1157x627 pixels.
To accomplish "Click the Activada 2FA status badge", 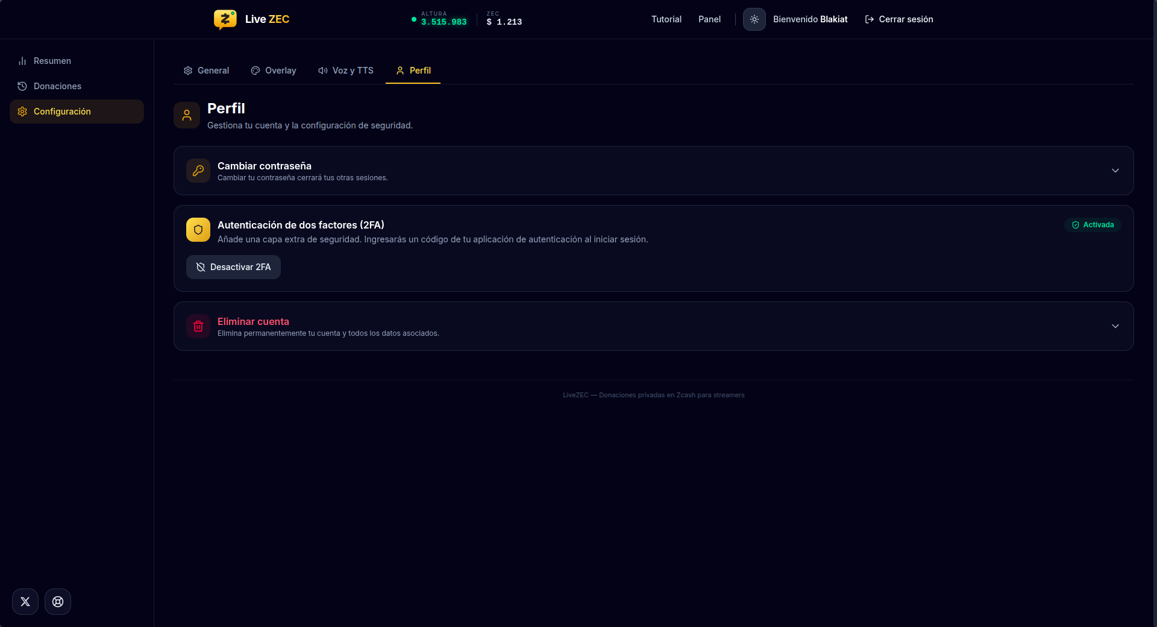I will pos(1093,225).
